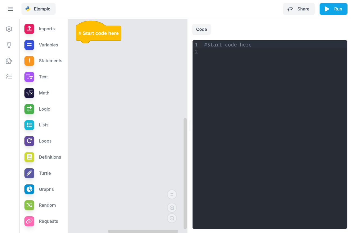Open the settings gear in the sidebar
This screenshot has height=233, width=351.
(x=9, y=29)
